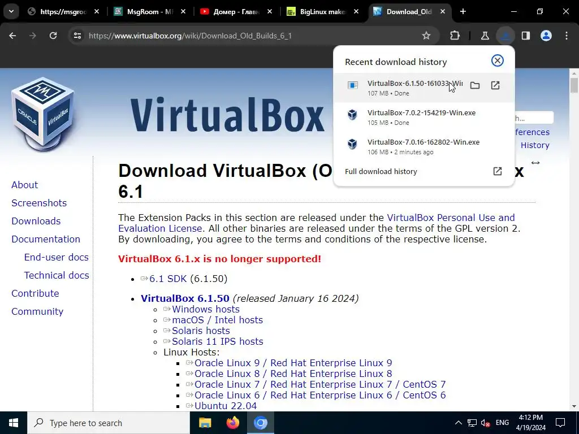Open Chrome three-dot menu
Screen dimensions: 579x434
coord(567,36)
